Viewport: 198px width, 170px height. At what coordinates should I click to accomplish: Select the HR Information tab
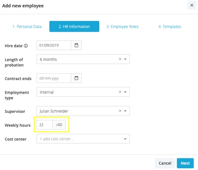click(74, 26)
